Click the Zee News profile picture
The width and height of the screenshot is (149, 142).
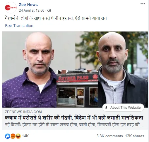pos(11,8)
